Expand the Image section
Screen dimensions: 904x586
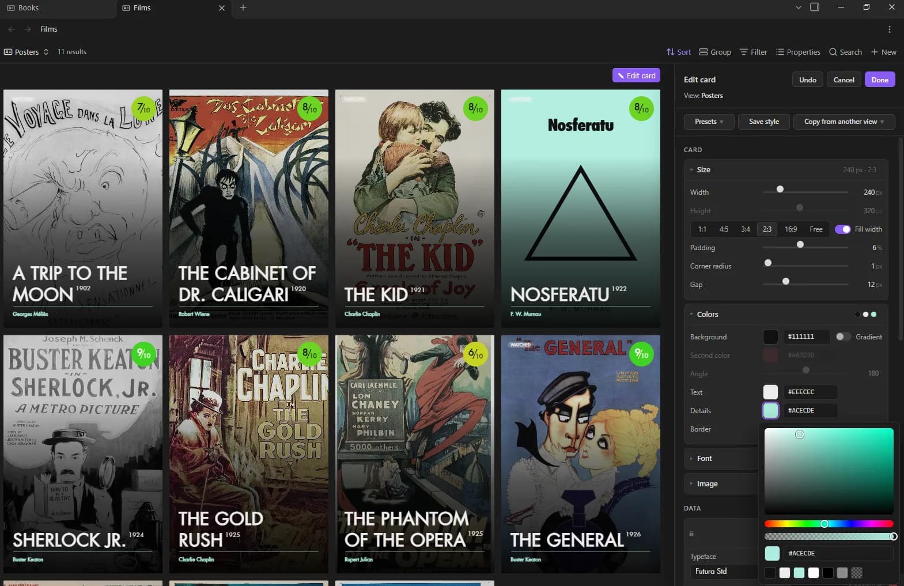(x=707, y=484)
